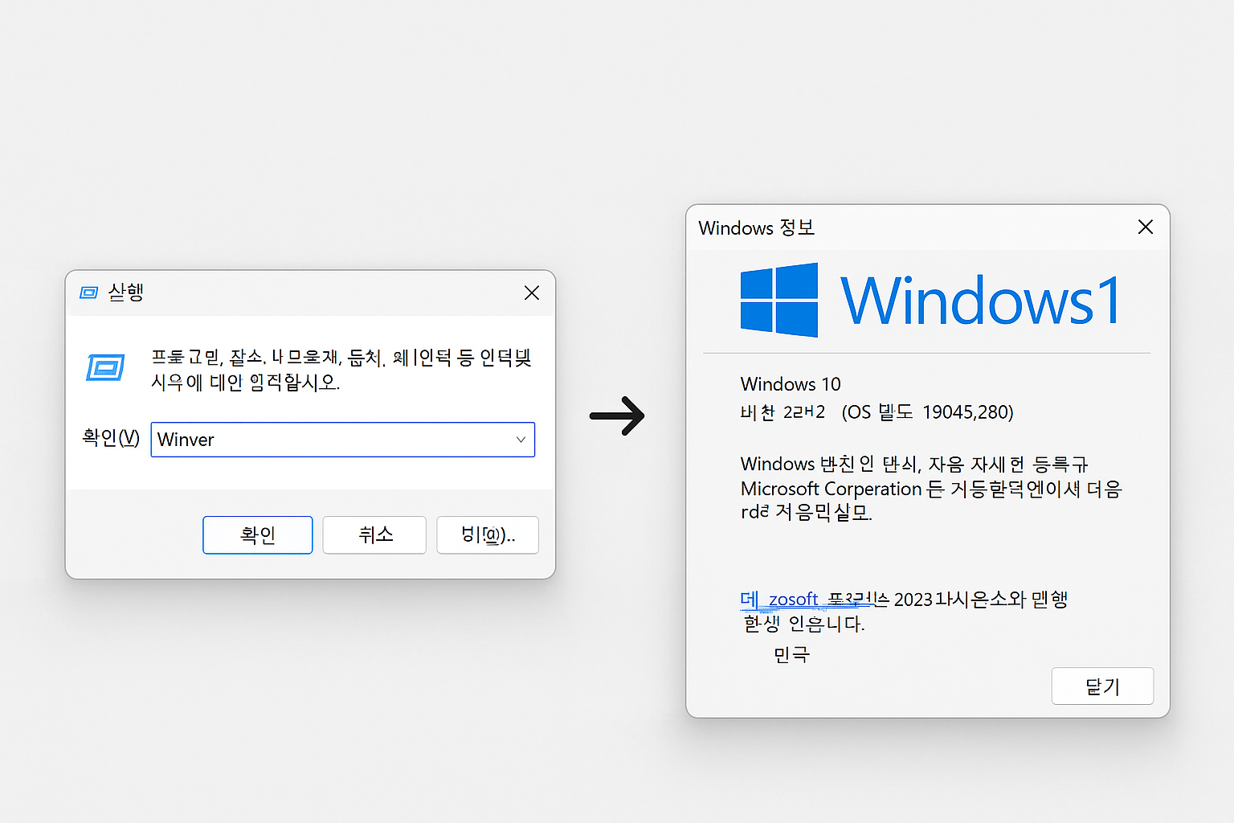Click the "확인(V)" label beside the input
The height and width of the screenshot is (823, 1234).
point(111,438)
